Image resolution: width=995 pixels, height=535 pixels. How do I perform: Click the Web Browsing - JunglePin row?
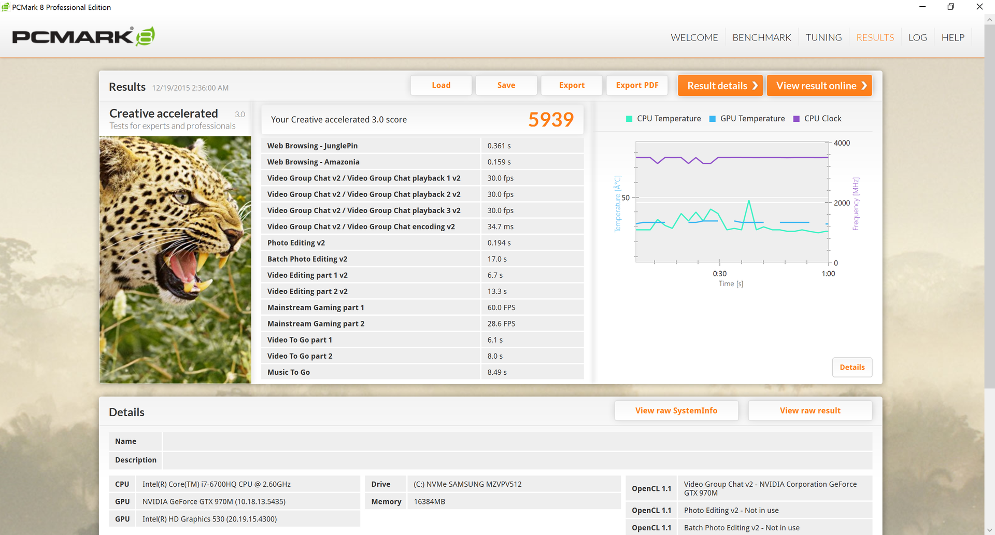422,146
